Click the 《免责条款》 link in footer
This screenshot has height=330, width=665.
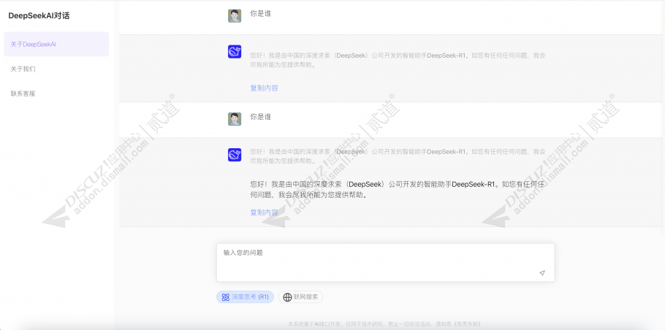click(468, 324)
